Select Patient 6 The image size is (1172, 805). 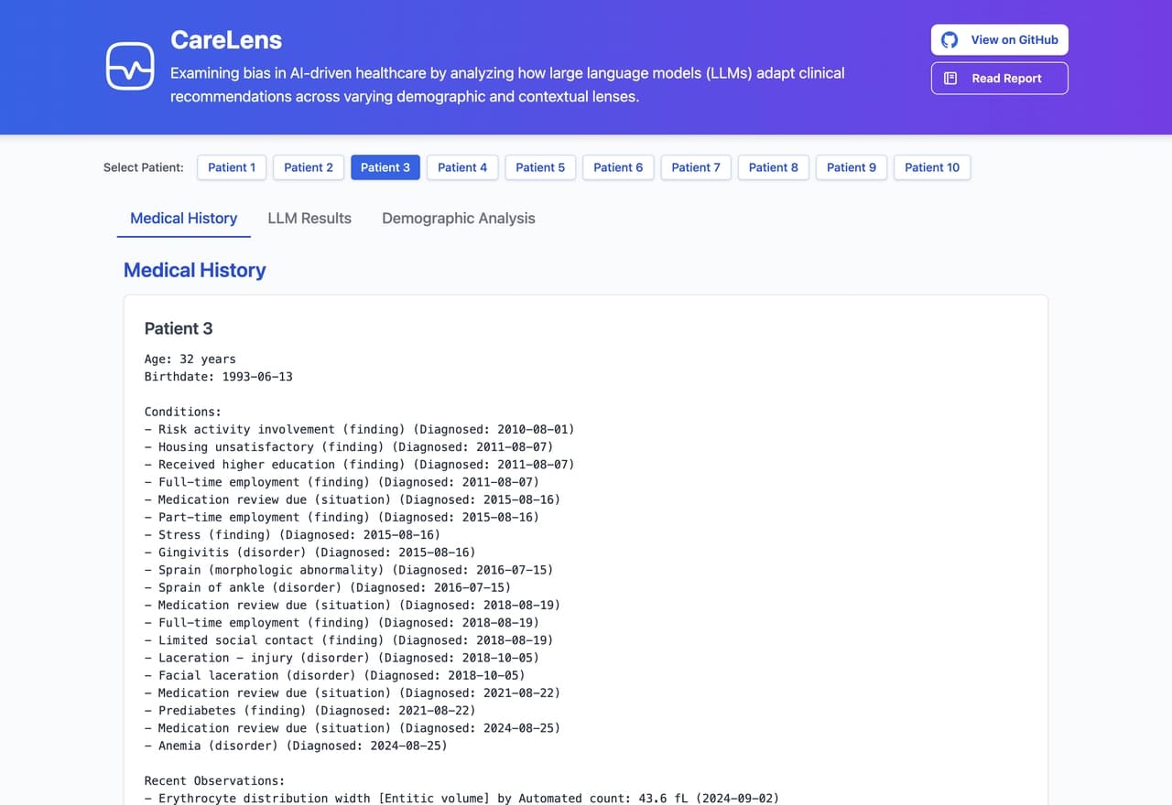click(618, 167)
